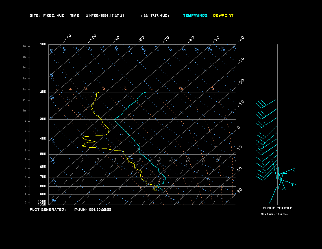Click the 30 isotherm label on right edge
This screenshot has height=249, width=322.
coord(239,191)
